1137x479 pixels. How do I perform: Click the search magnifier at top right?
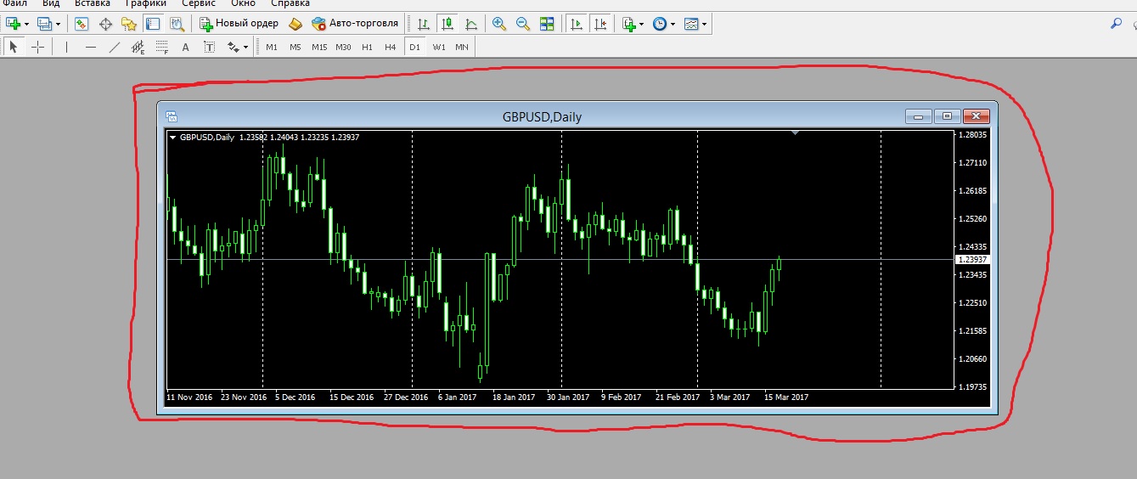[1116, 24]
